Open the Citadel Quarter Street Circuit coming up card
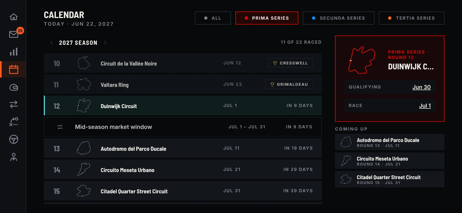This screenshot has width=462, height=213. (390, 179)
